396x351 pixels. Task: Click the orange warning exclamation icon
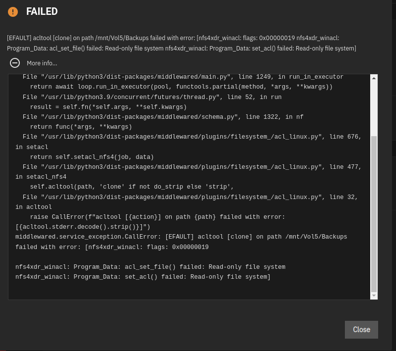[x=13, y=11]
